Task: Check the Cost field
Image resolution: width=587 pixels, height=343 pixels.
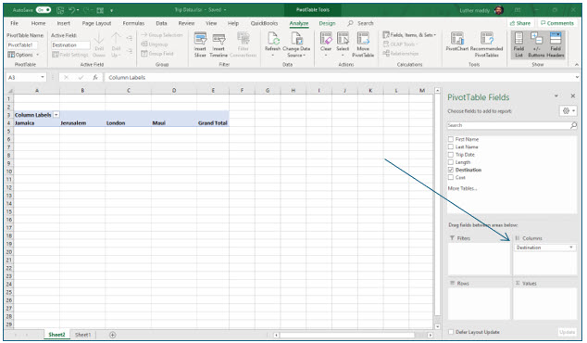Action: click(x=451, y=177)
